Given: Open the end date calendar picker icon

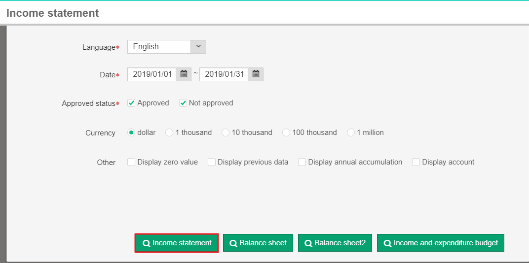Looking at the screenshot, I should (x=256, y=74).
